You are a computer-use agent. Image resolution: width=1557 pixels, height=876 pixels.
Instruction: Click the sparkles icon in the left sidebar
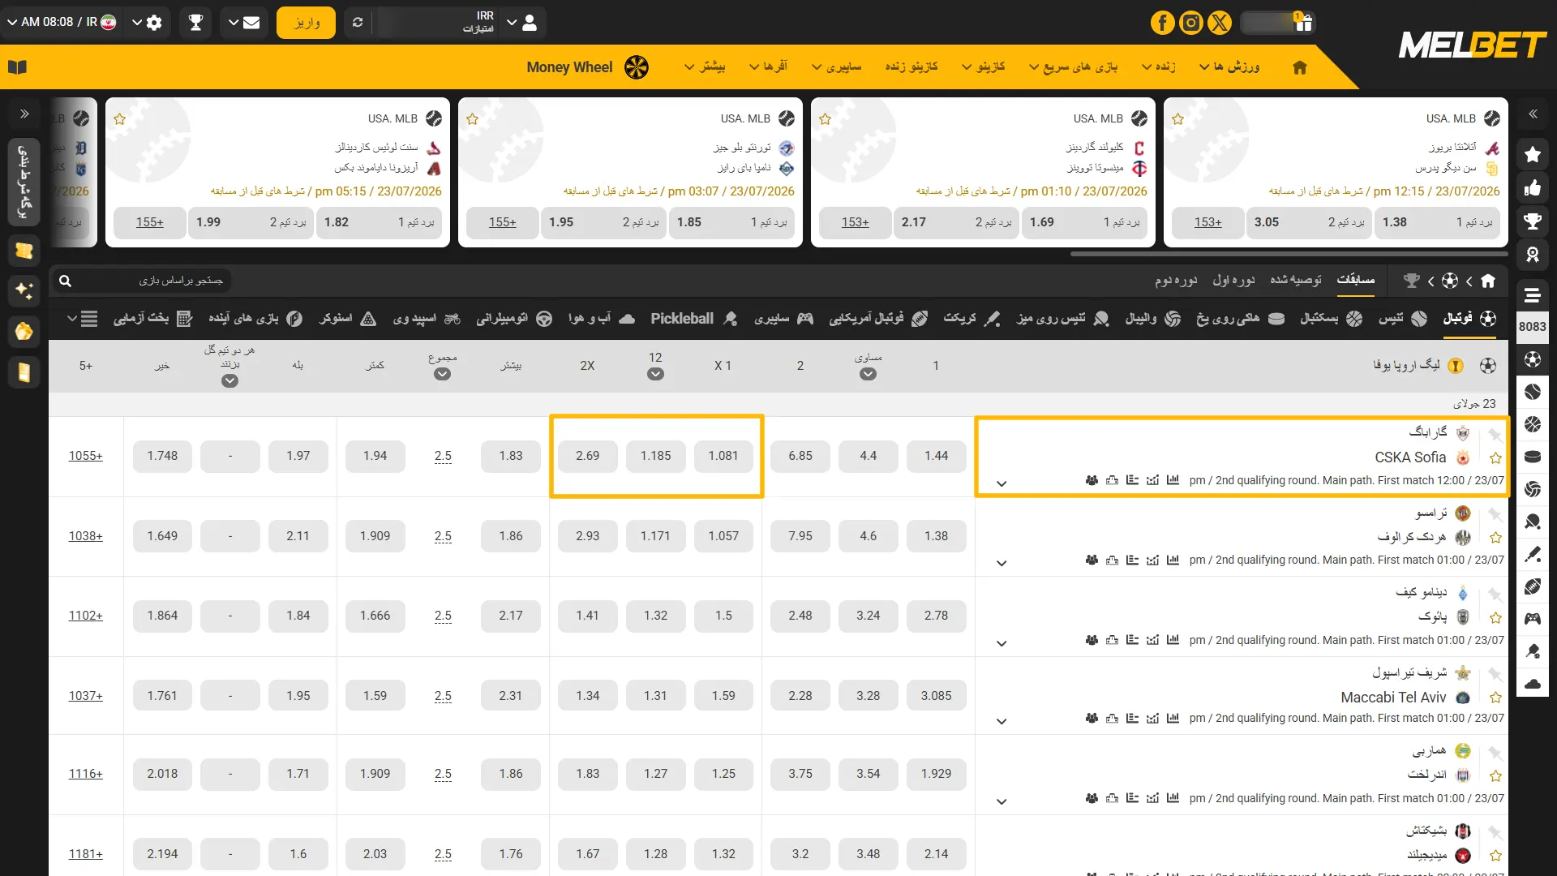tap(24, 290)
